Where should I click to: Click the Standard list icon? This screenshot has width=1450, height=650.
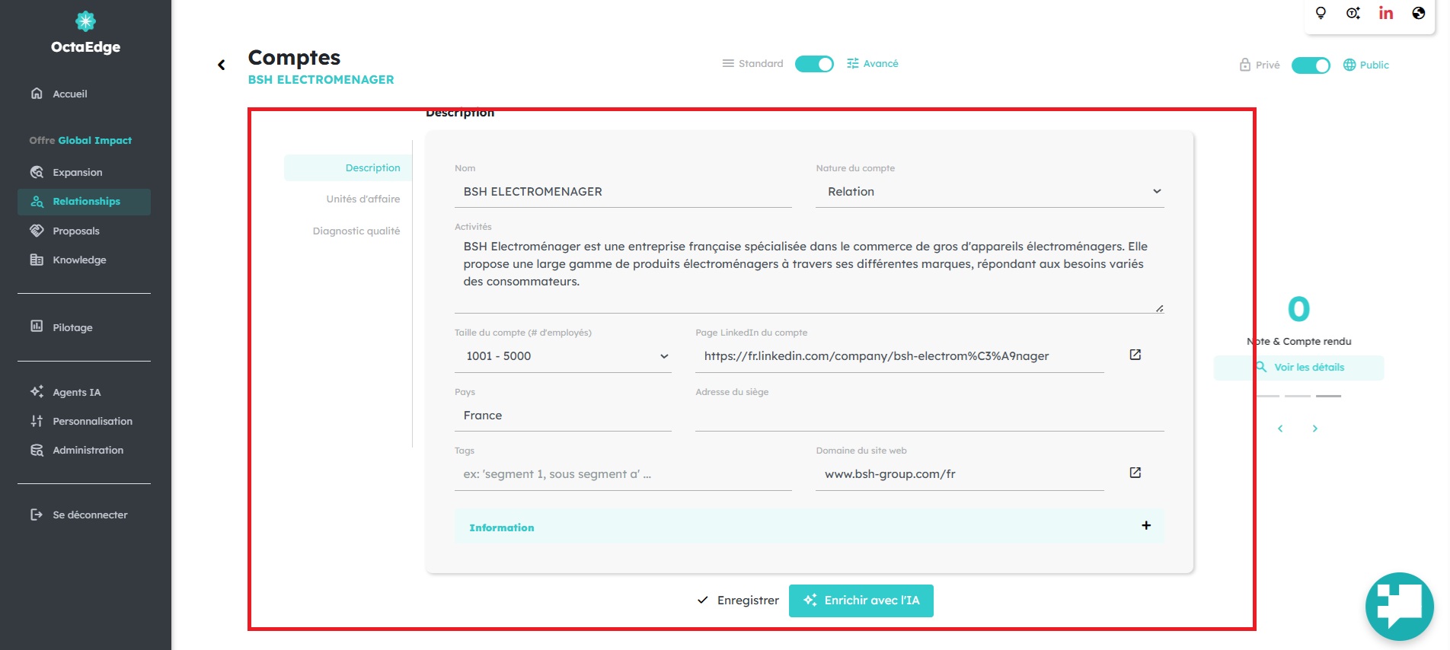728,63
